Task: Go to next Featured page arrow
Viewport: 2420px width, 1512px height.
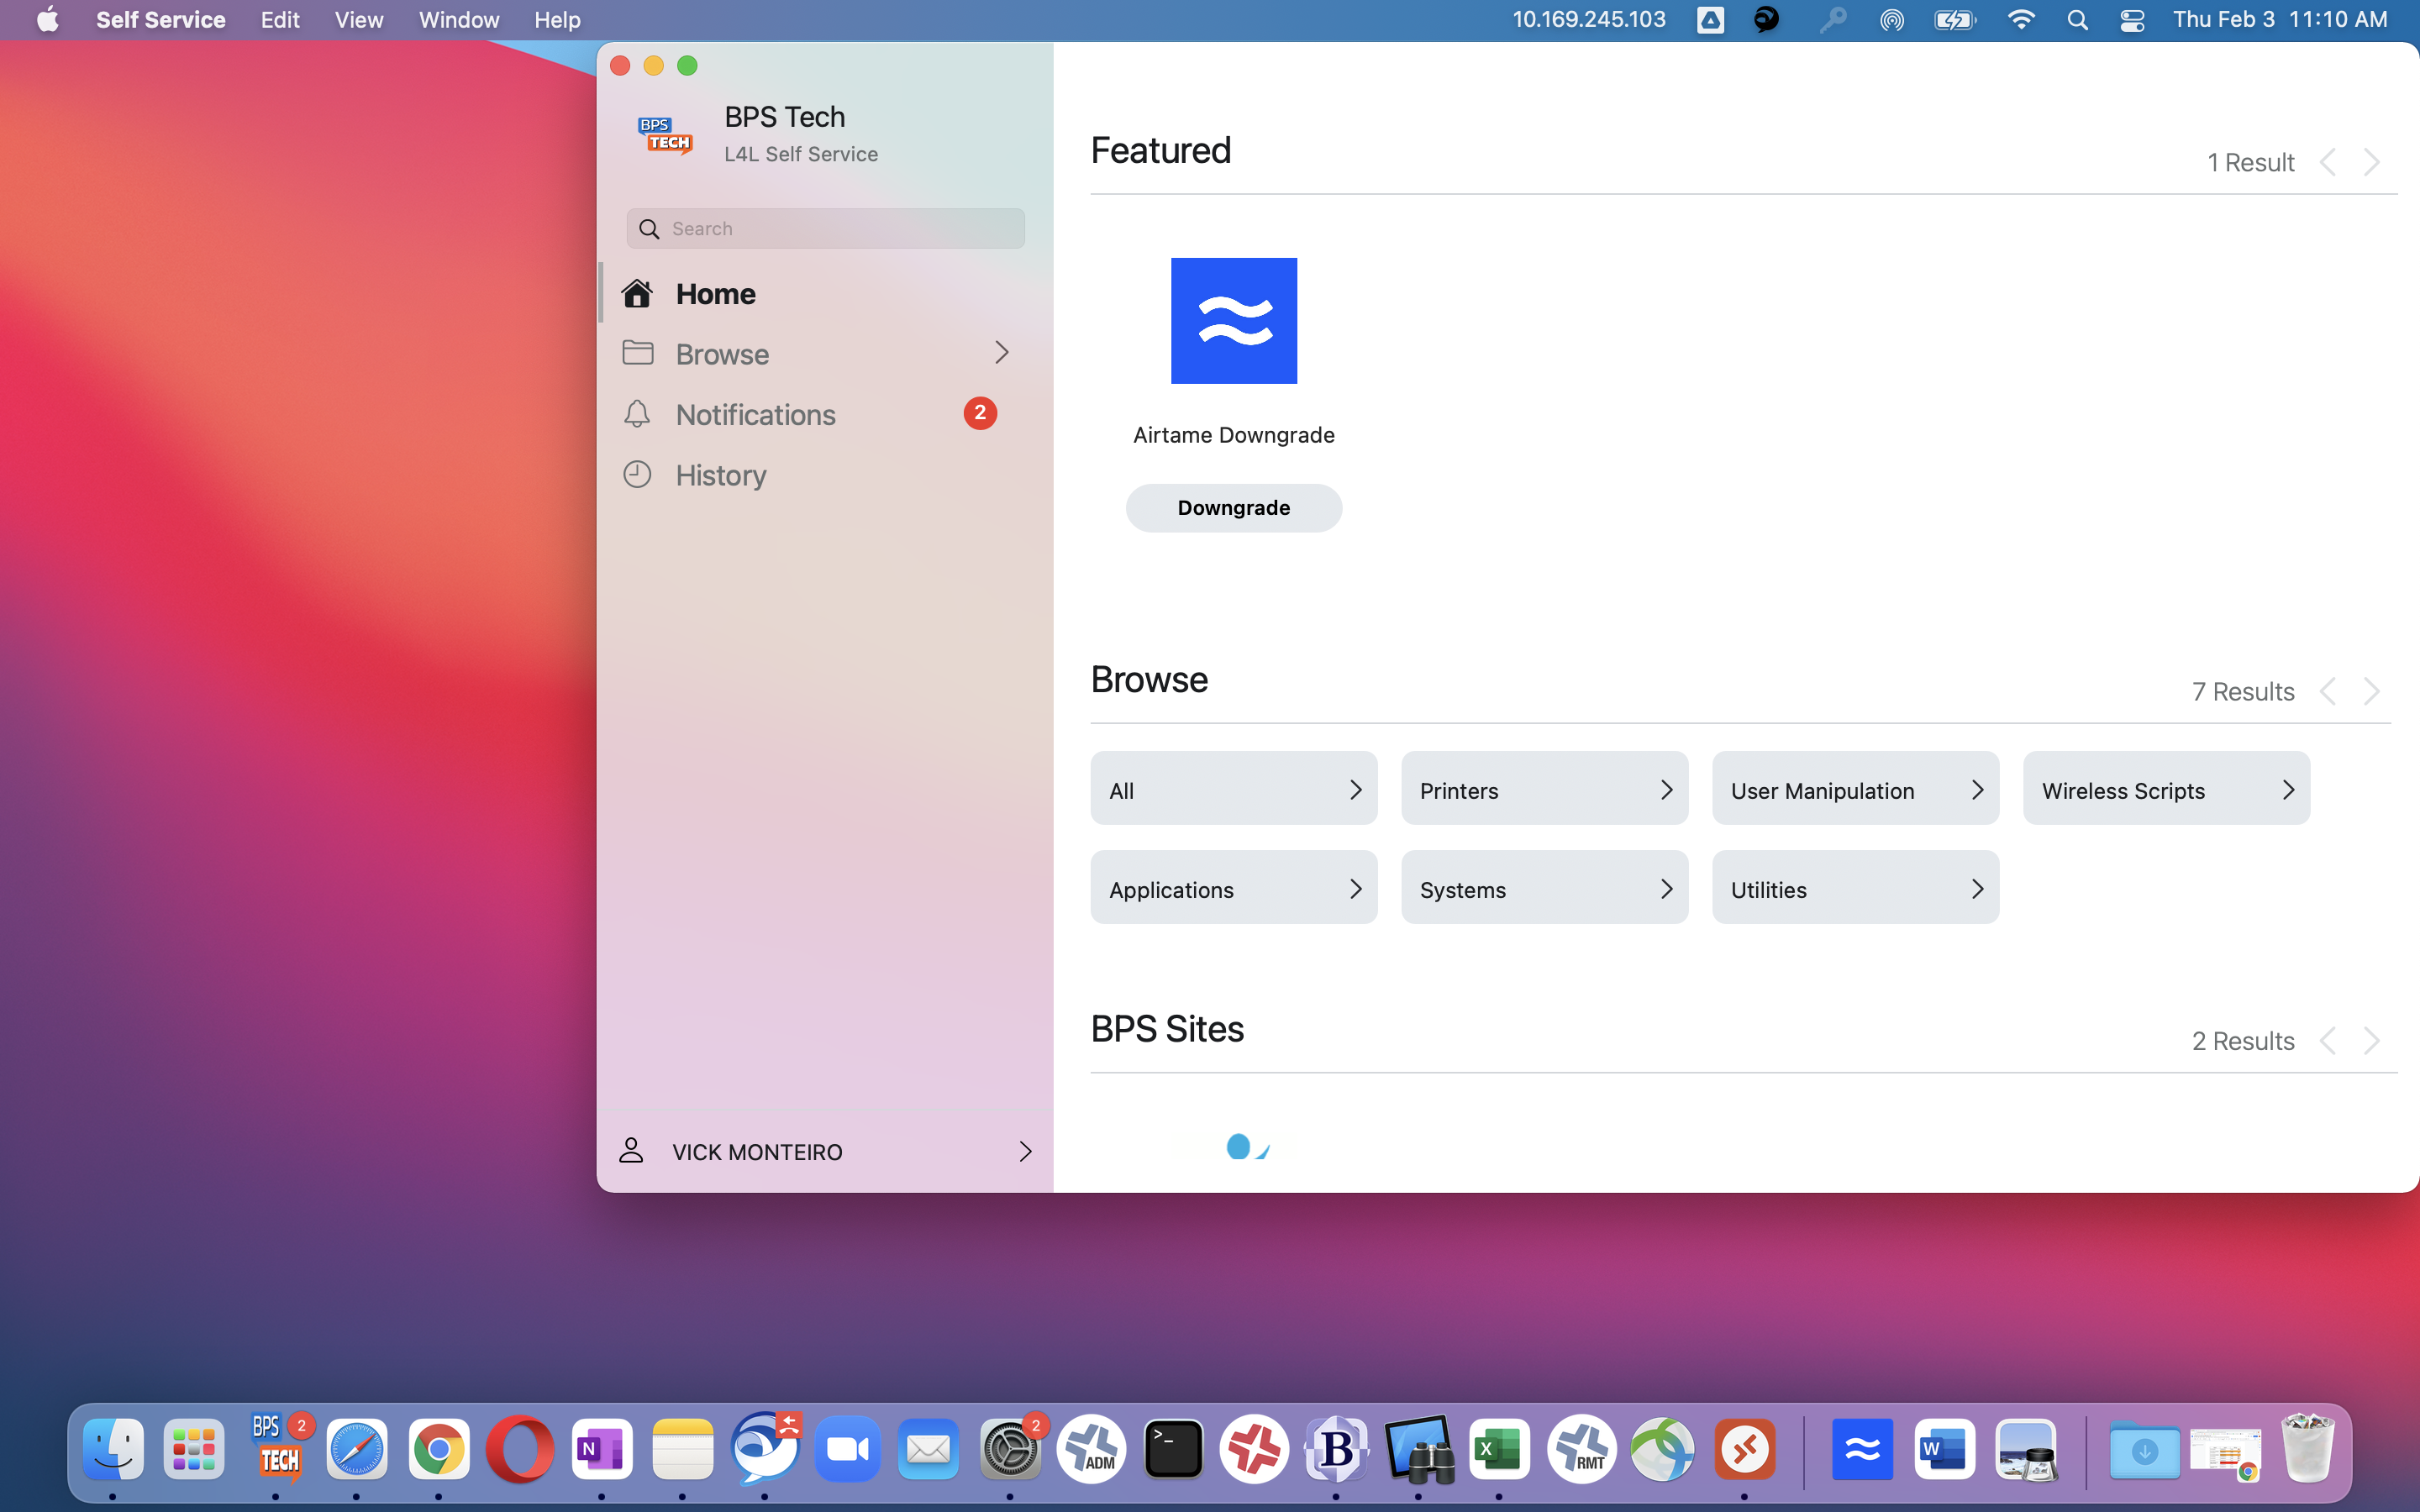Action: [x=2372, y=162]
